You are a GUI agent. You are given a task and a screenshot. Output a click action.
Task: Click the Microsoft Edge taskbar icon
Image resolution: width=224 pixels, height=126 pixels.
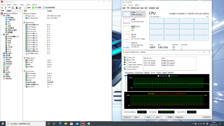pos(60,124)
